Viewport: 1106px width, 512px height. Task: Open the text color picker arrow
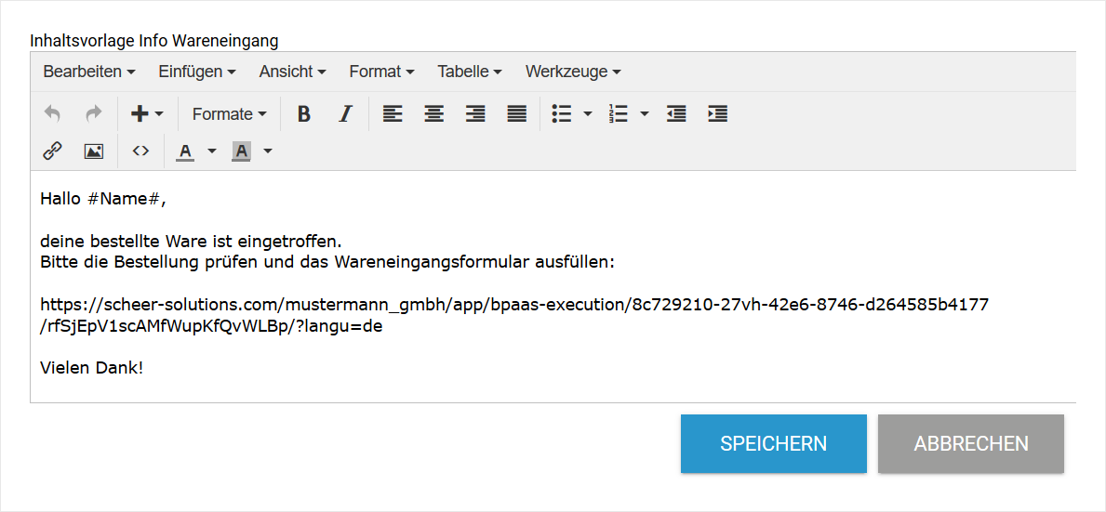[x=212, y=151]
